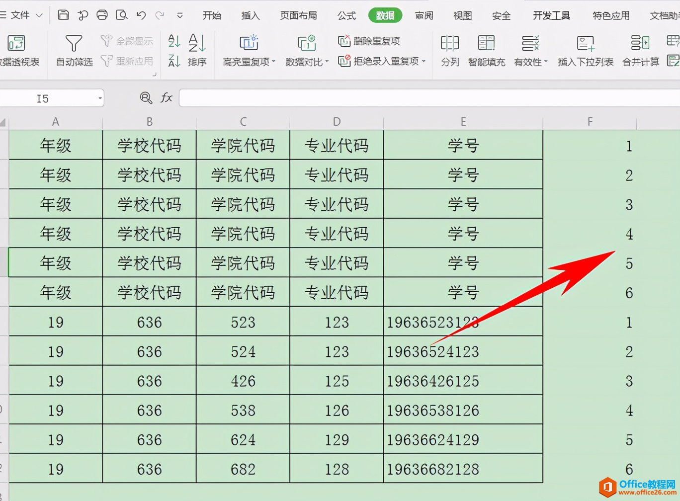Viewport: 680px width, 501px height.
Task: Click the fx insert function icon
Action: tap(166, 98)
